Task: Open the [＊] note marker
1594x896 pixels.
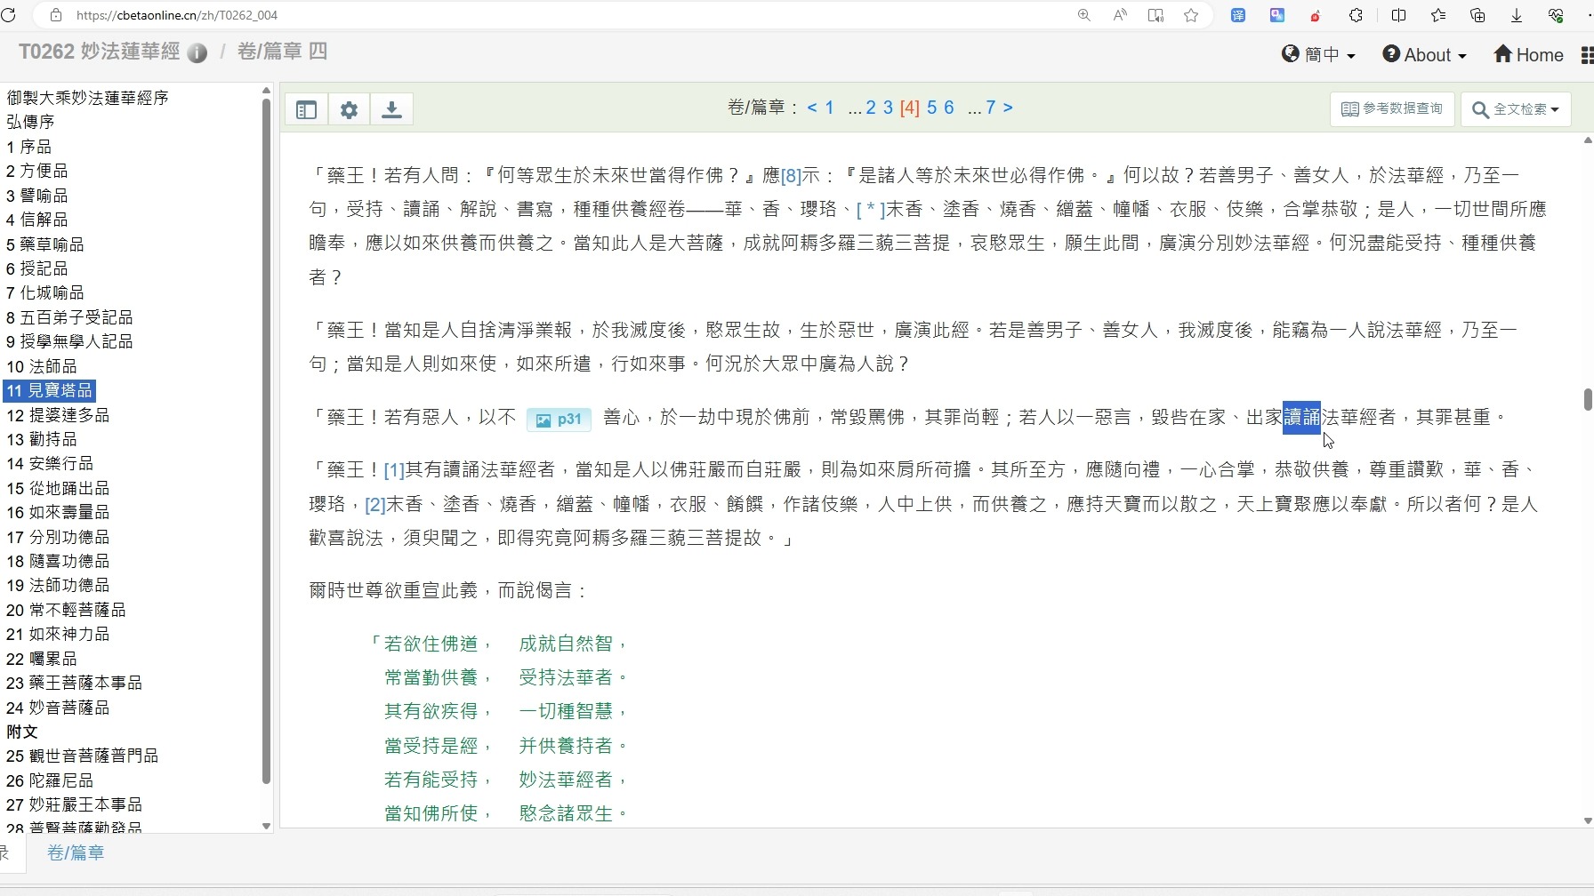Action: (x=871, y=210)
